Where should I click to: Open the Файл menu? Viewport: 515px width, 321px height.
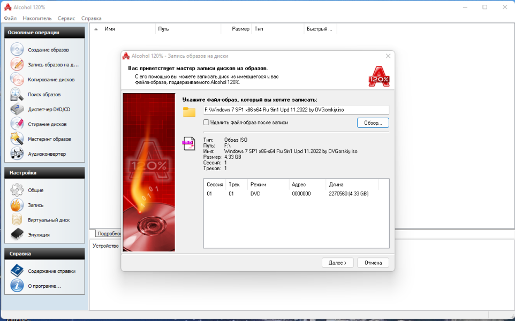10,18
